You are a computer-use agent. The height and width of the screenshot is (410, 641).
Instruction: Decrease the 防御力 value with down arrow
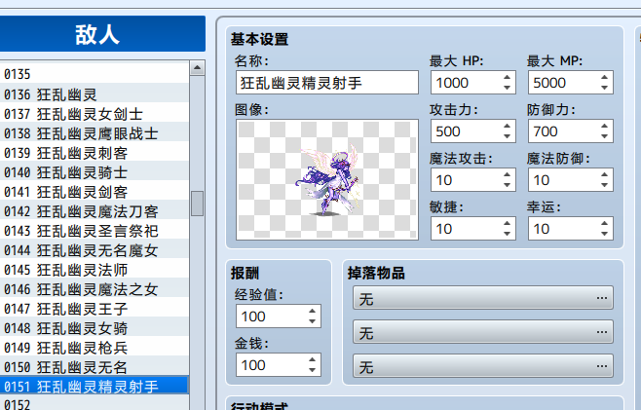604,136
